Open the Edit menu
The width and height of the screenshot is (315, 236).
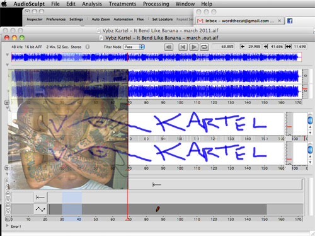[71, 4]
